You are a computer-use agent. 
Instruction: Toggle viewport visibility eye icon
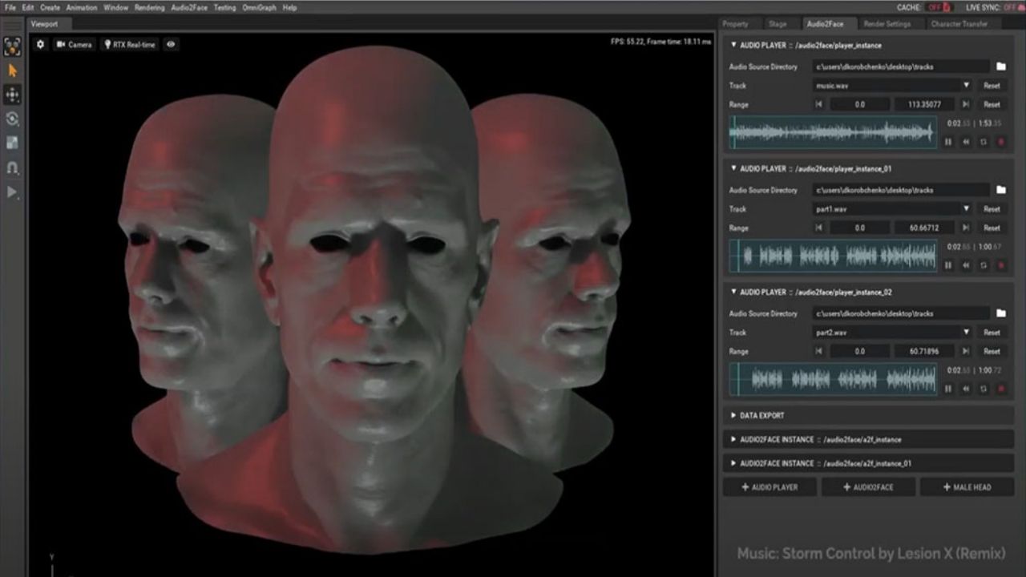(171, 45)
